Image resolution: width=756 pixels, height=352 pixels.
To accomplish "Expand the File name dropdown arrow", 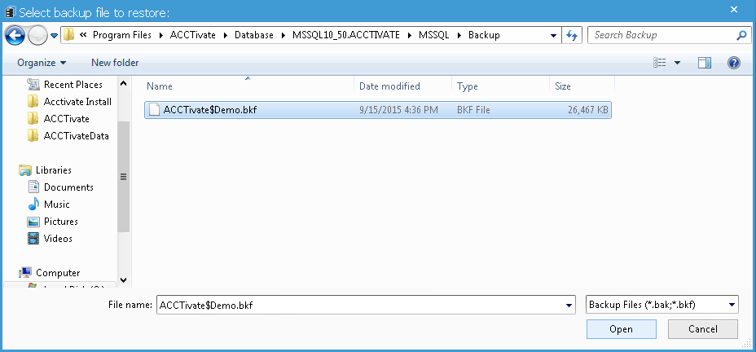I will 569,306.
